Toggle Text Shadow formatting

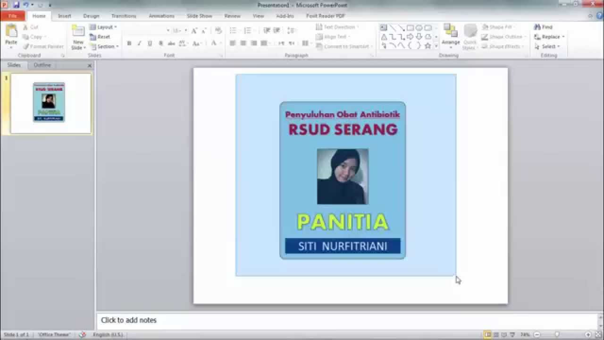click(x=161, y=43)
